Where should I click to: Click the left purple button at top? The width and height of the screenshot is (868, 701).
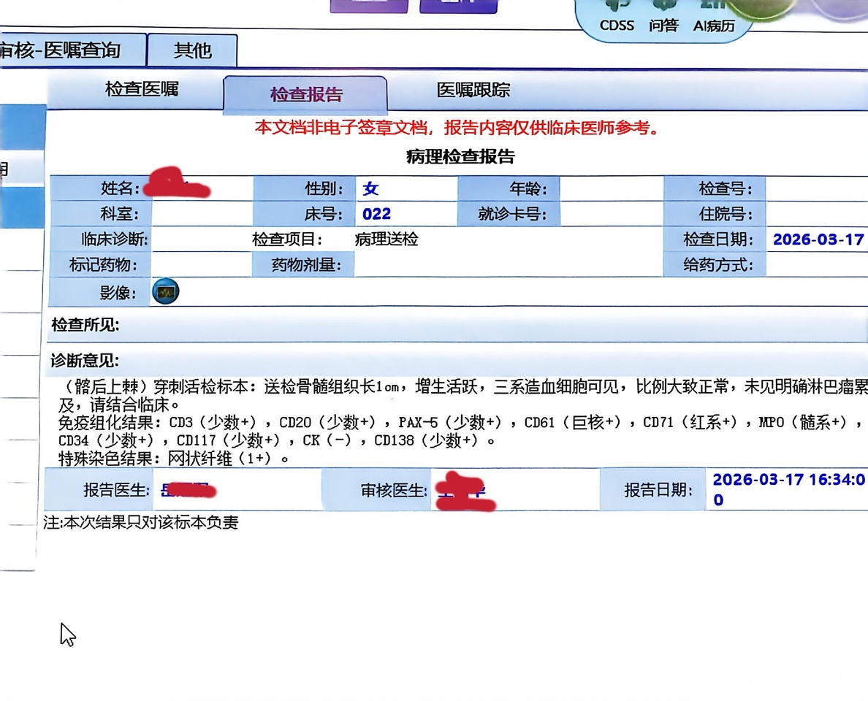369,6
